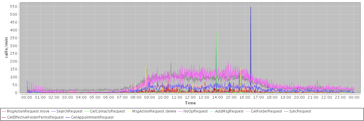Click the GetEffectiveFolderPermsRequest legend label
This screenshot has width=364, height=121.
tap(35, 117)
